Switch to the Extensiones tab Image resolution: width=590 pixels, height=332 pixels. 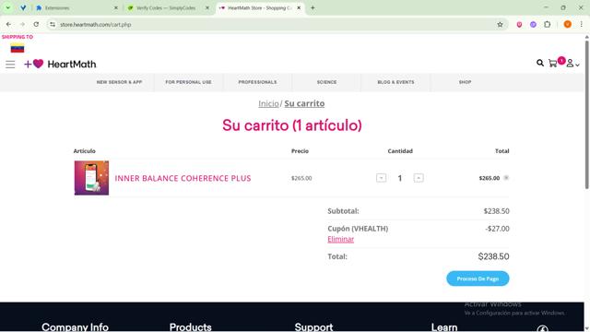pos(76,8)
